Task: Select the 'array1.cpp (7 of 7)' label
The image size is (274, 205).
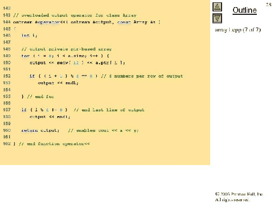Action: pos(238,30)
